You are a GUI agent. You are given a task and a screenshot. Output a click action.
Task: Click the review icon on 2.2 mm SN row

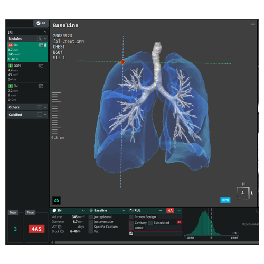pos(41,86)
